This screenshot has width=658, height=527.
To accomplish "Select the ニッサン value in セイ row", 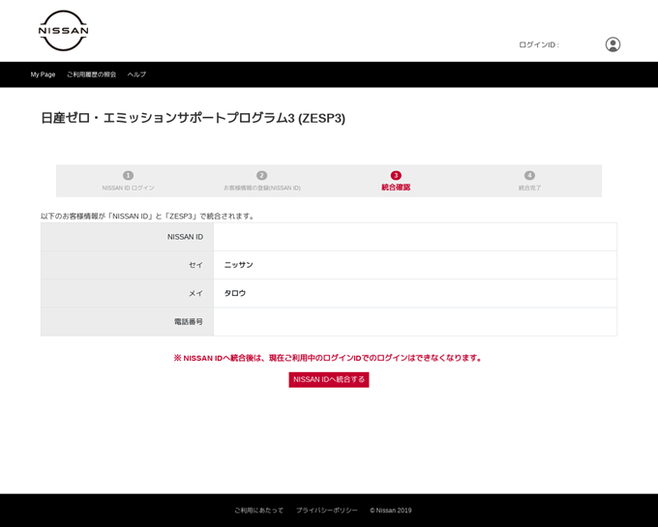I will 238,265.
